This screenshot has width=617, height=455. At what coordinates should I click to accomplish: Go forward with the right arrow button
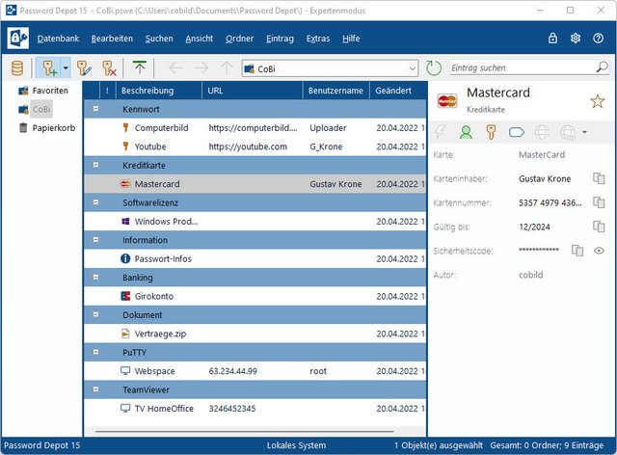[x=201, y=68]
